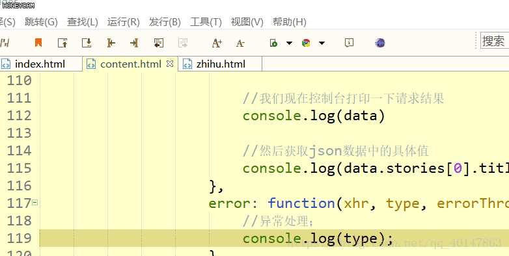Click the Chrome browser preview icon

[306, 43]
